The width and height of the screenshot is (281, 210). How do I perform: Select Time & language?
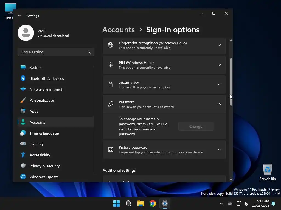tap(56, 133)
